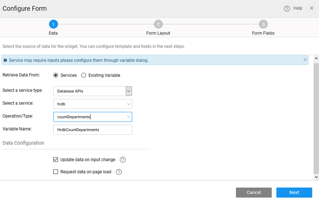Clear the Operation/Type field with the x icon
This screenshot has height=204, width=319.
tap(128, 117)
